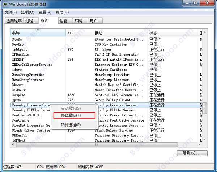Select the hkmsvc service row
217x172 pixels.
click(106, 85)
